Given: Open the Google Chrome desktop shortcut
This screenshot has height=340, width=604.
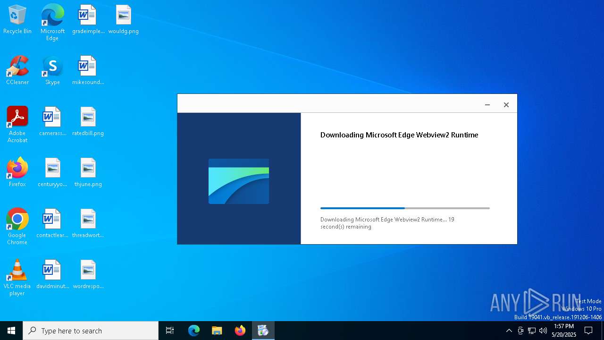Looking at the screenshot, I should point(17,227).
